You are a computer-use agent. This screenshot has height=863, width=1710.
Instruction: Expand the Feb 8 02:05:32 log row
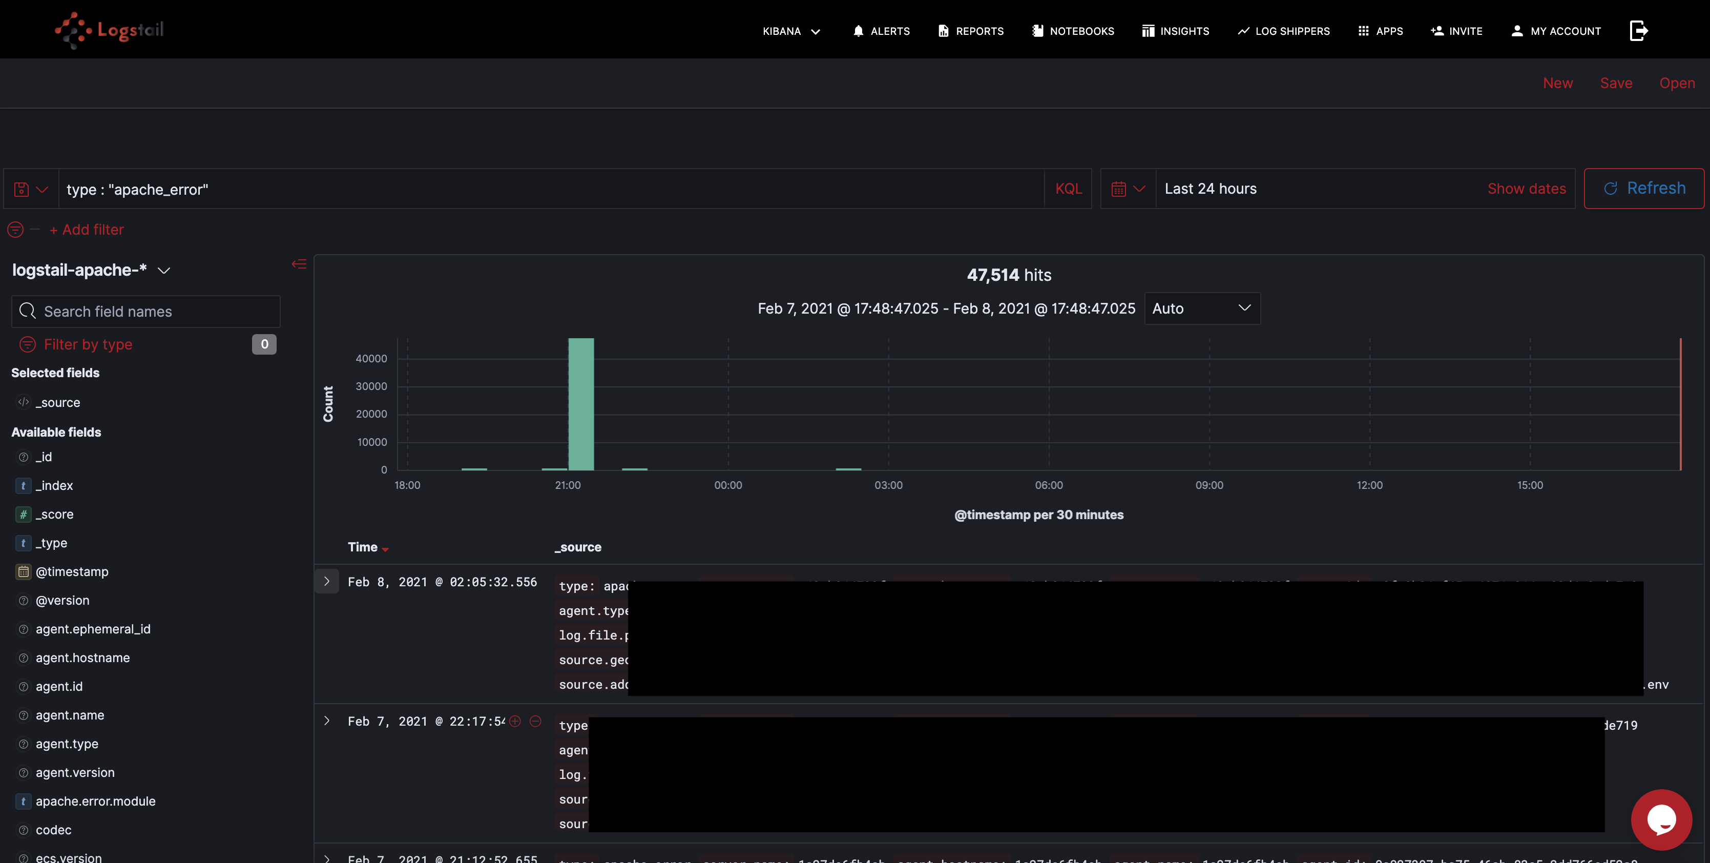[x=327, y=582]
